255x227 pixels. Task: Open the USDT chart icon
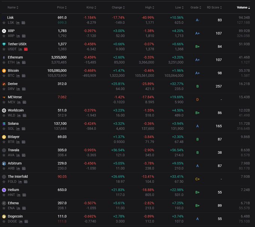coord(20,49)
